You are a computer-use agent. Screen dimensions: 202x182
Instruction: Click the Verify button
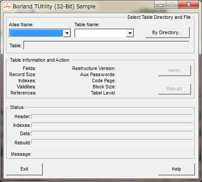[x=174, y=70]
